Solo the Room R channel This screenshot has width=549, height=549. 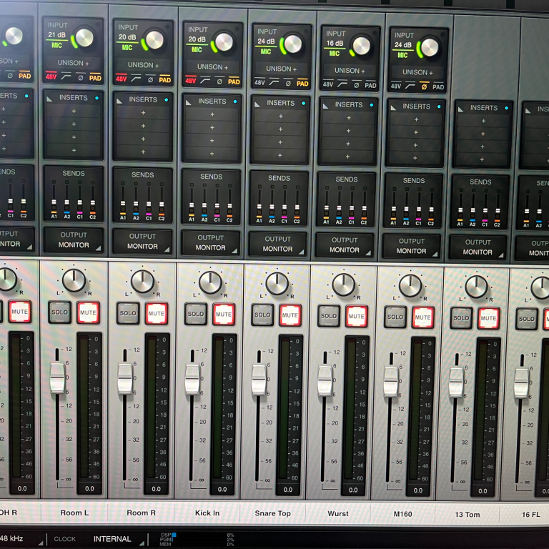click(x=128, y=313)
